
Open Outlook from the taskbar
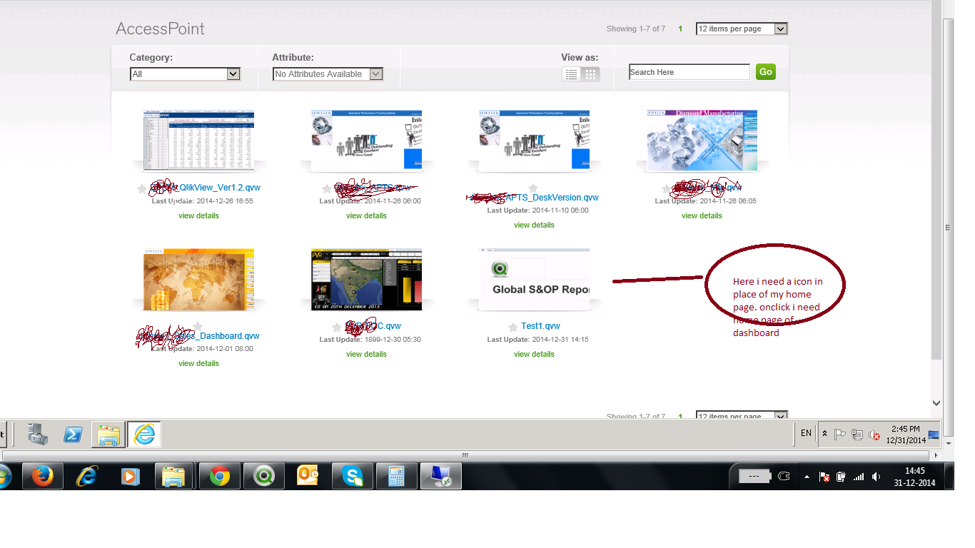(x=308, y=476)
